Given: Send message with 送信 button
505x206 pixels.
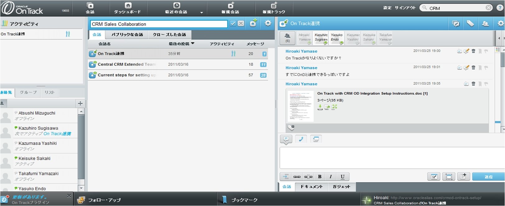Looking at the screenshot, I should click(x=488, y=177).
